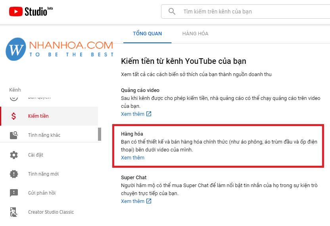
Task: Click the YouTube Studio logo
Action: (30, 11)
